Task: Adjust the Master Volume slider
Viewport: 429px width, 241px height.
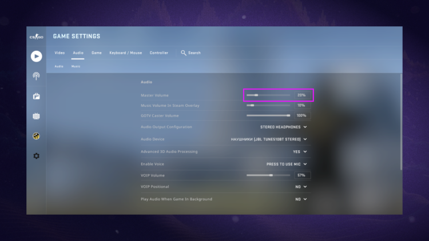Action: click(268, 95)
